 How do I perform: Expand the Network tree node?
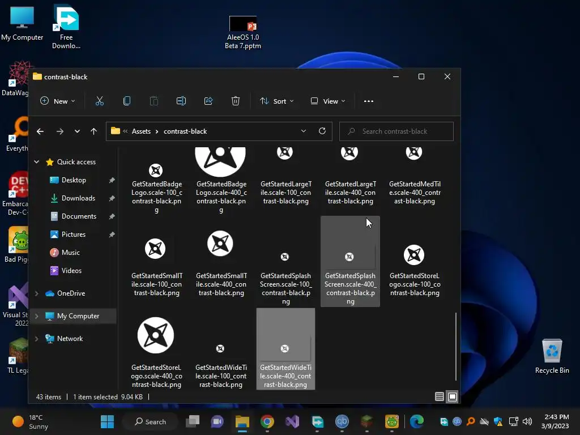click(37, 339)
